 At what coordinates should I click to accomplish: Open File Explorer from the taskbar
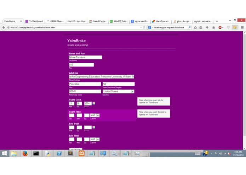(14, 153)
